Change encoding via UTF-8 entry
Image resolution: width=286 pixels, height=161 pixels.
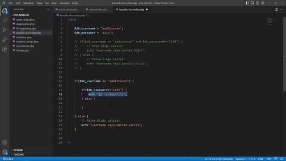[252, 159]
